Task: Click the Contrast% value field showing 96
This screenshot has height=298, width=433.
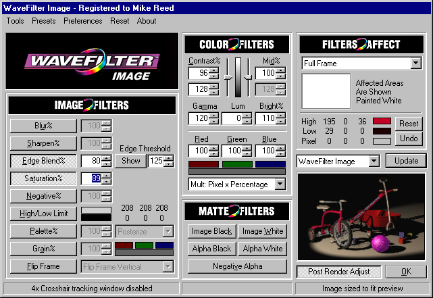Action: pos(199,73)
